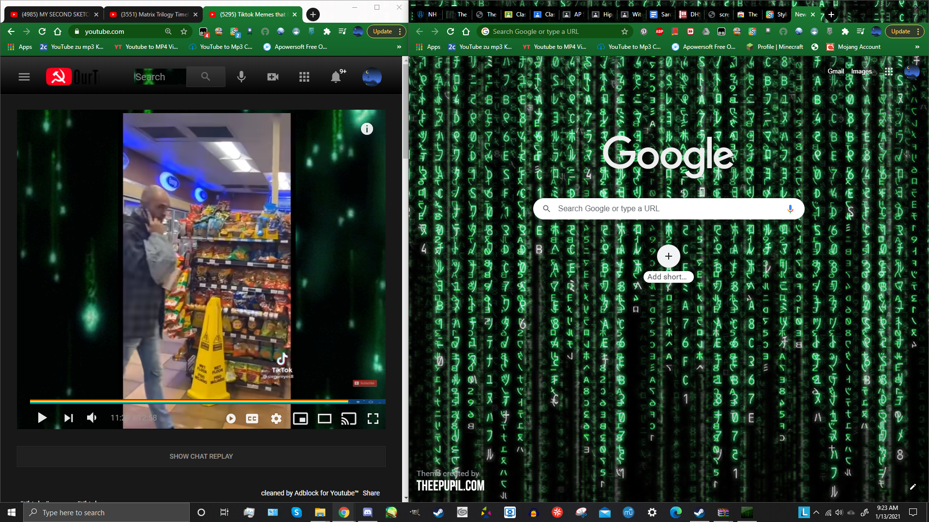Toggle closed captions on video

[252, 419]
